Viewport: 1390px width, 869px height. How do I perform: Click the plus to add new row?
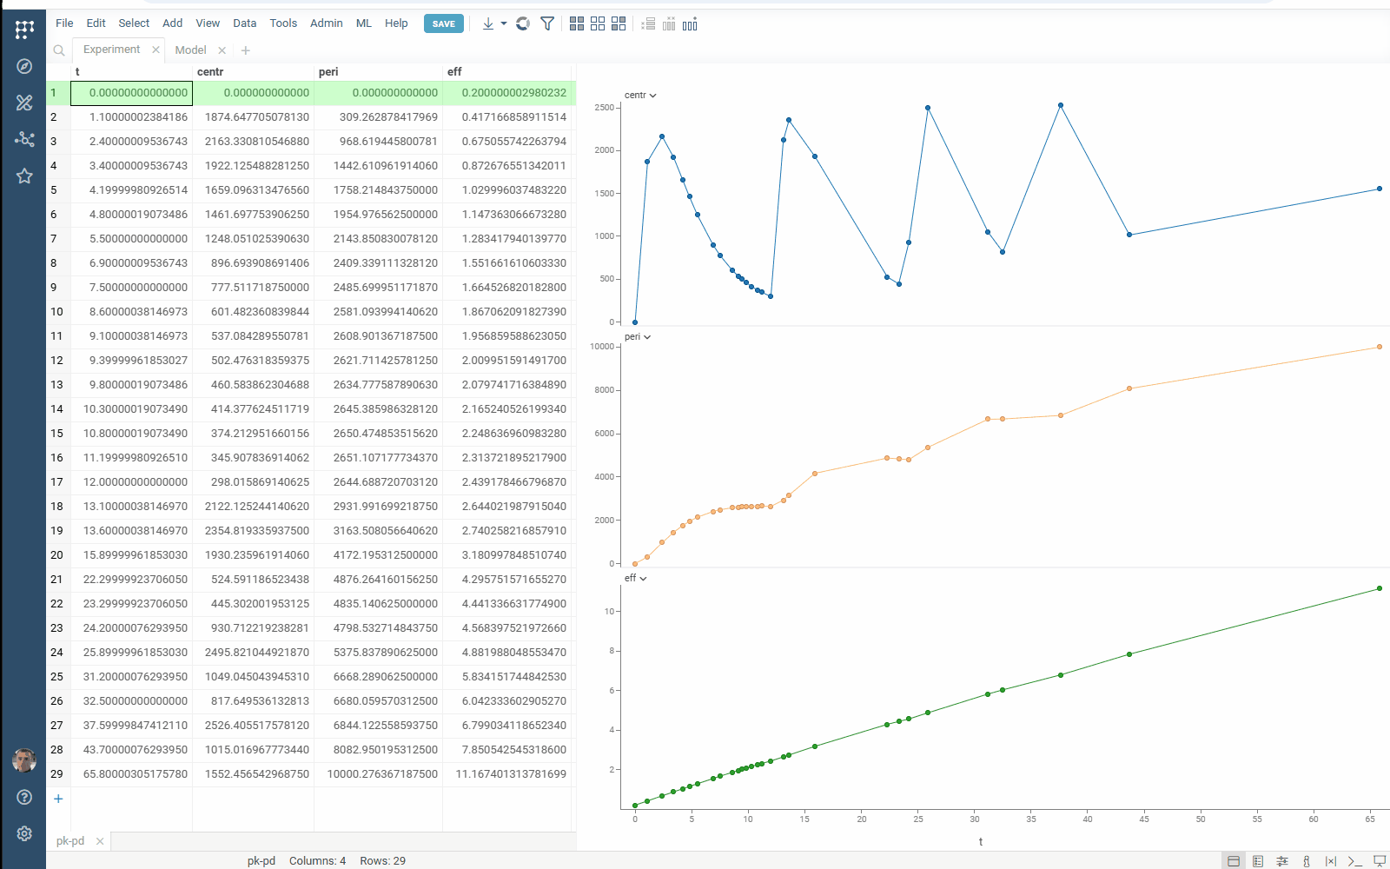tap(58, 799)
